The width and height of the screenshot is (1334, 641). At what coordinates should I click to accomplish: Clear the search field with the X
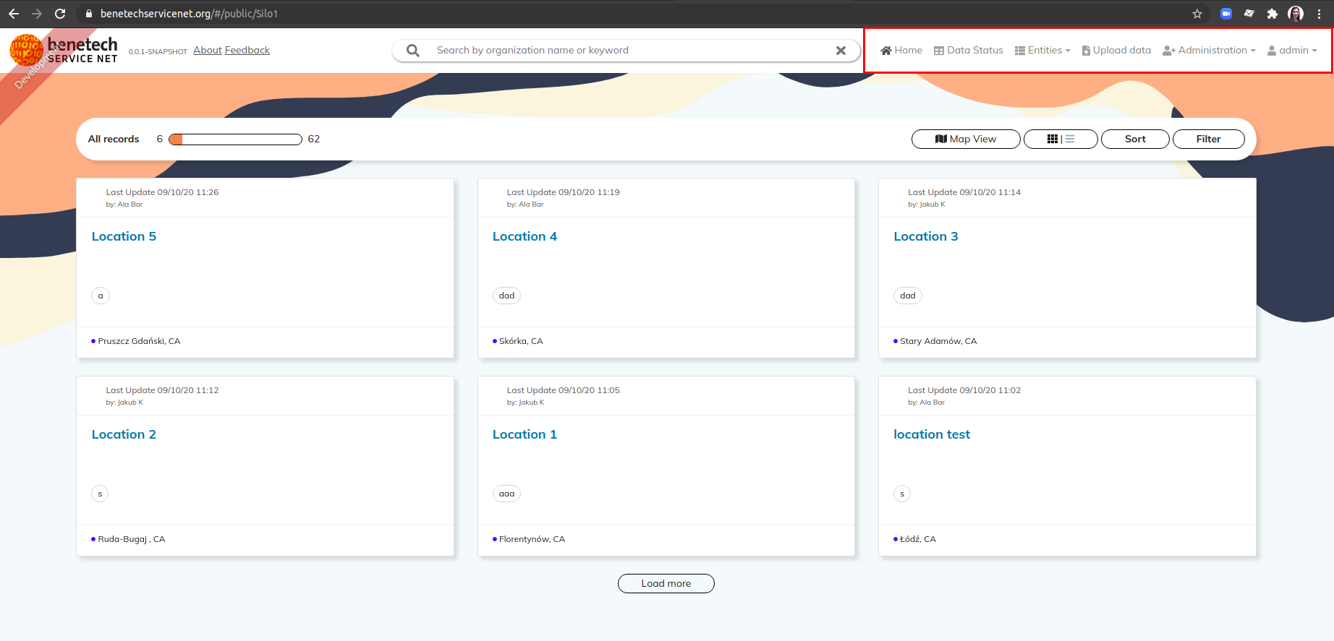pos(841,51)
